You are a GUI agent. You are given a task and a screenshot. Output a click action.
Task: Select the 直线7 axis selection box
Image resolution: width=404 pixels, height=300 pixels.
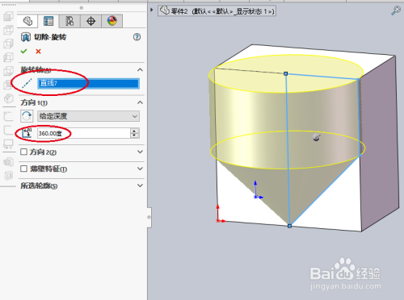(x=88, y=83)
